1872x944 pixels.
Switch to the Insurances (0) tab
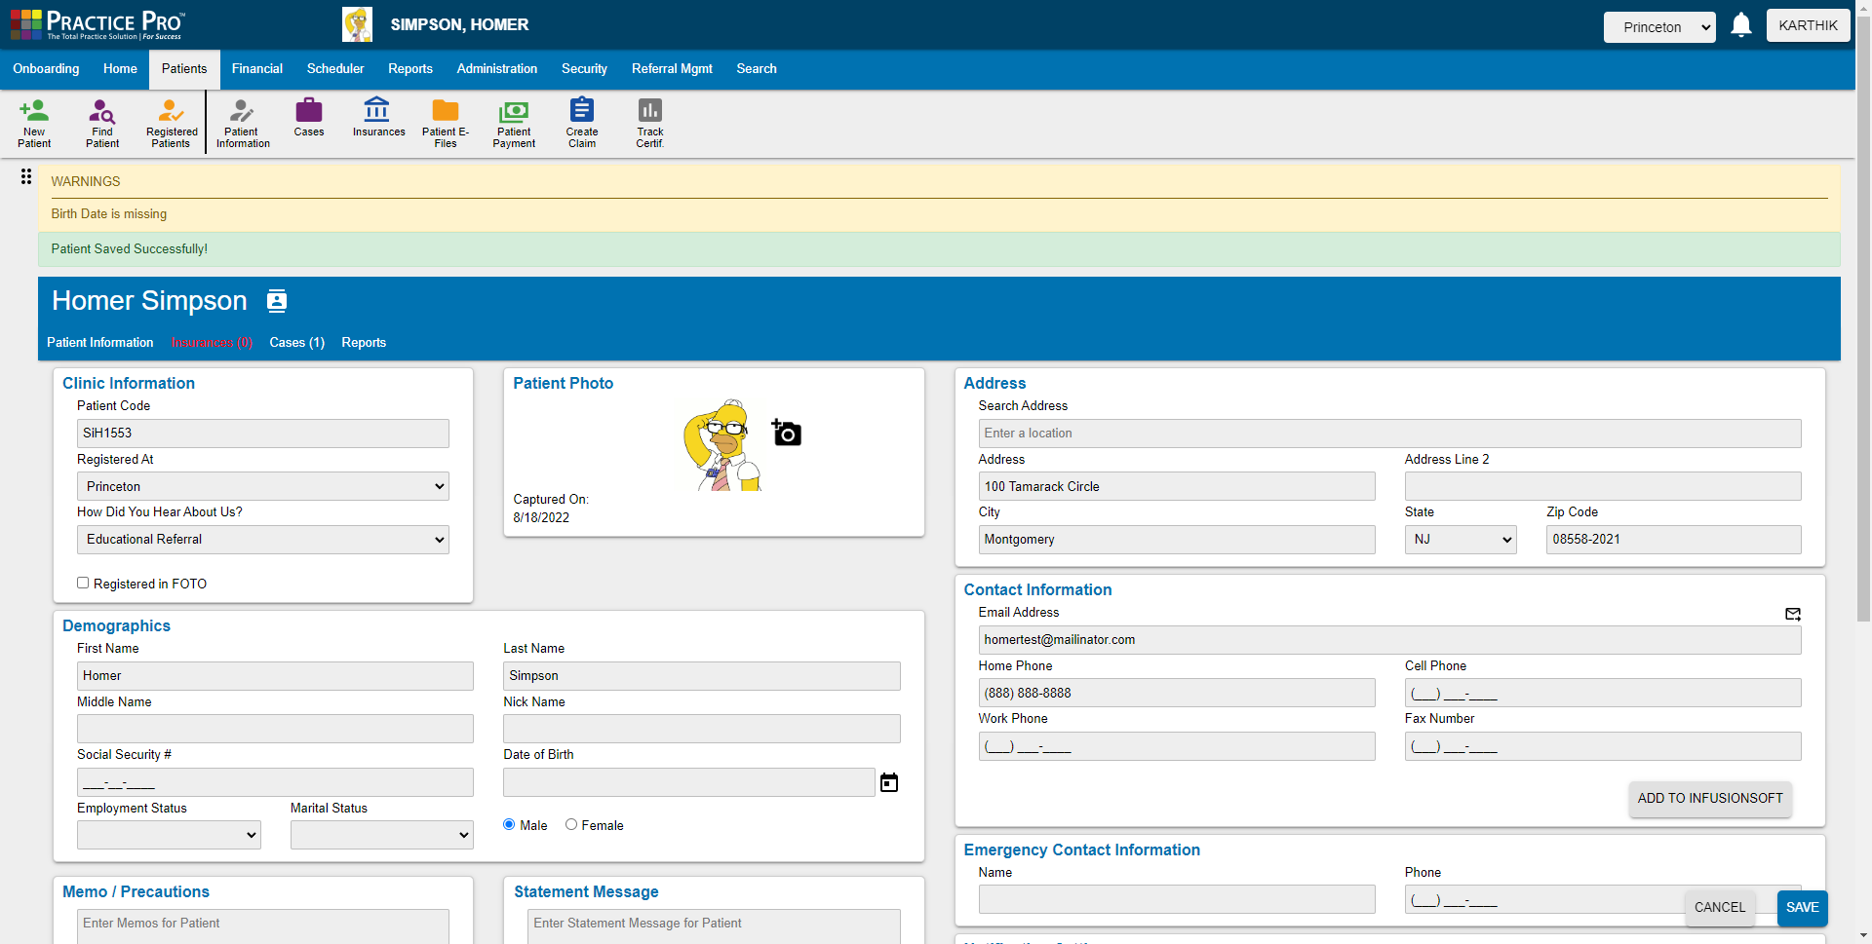[x=212, y=342]
